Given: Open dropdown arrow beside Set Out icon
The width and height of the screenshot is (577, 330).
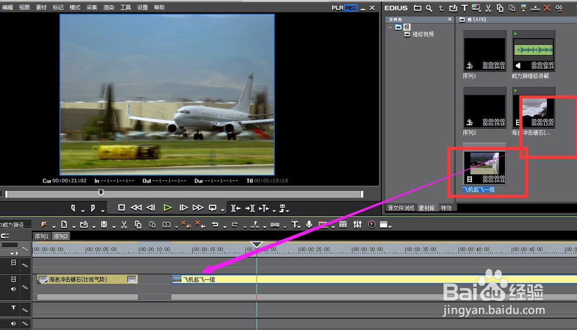Looking at the screenshot, I should 103,211.
